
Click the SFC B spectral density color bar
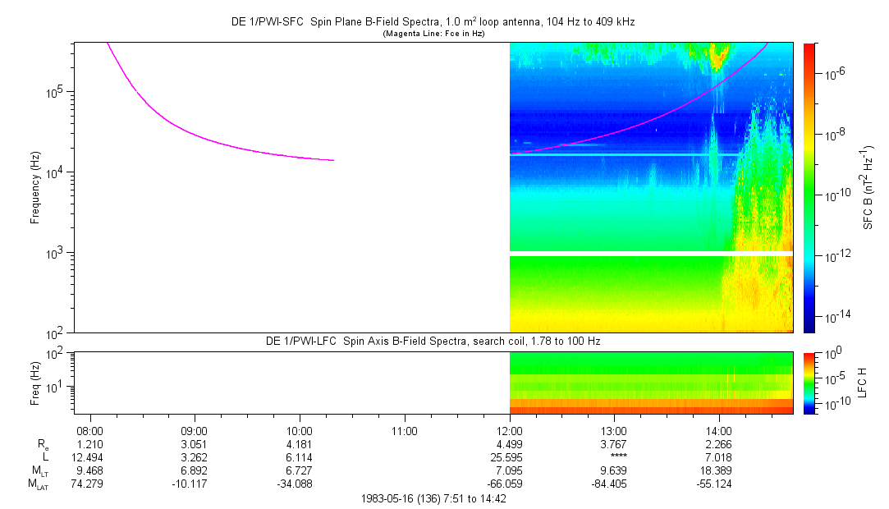(809, 187)
